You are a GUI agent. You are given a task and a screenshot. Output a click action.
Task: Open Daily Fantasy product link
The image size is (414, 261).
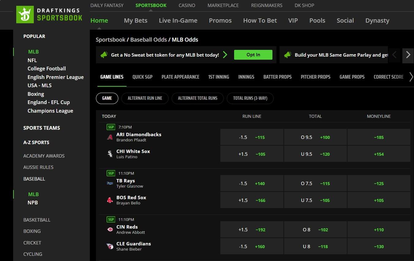(107, 5)
